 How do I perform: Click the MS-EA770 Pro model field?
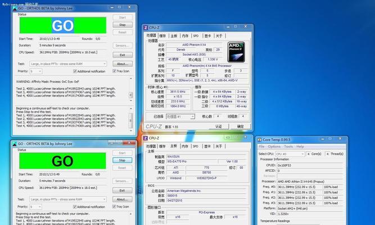[192, 161]
